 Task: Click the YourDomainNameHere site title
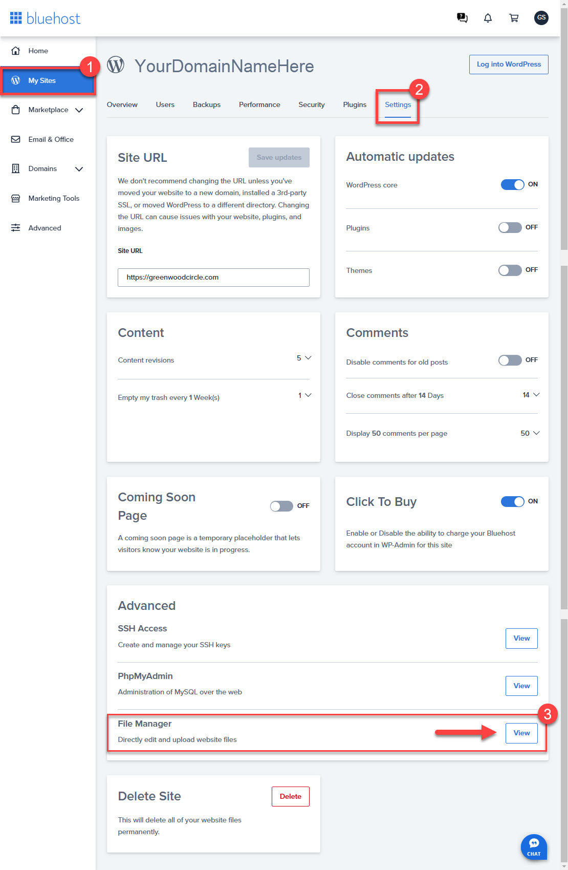[x=224, y=66]
